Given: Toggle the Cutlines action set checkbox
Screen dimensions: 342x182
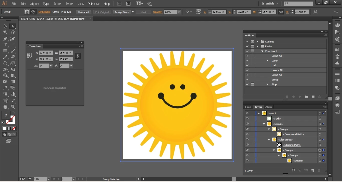Looking at the screenshot, I should [247, 41].
